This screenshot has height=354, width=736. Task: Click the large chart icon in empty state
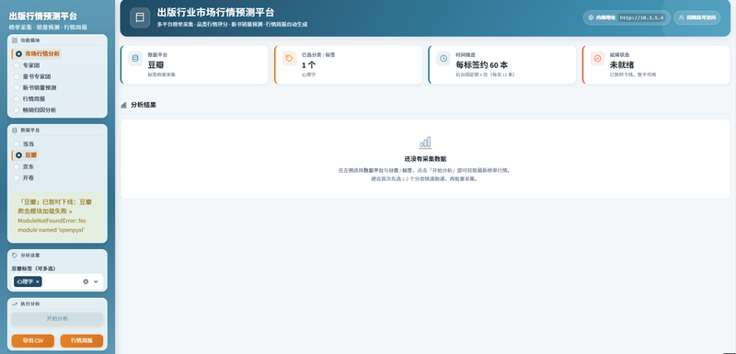click(425, 143)
